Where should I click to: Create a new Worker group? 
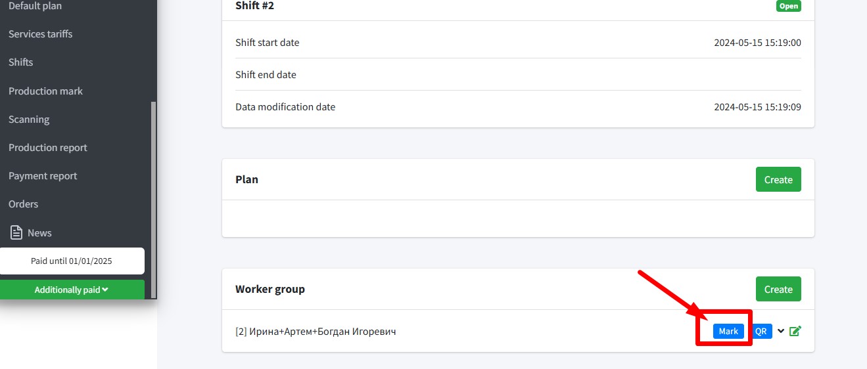[778, 290]
